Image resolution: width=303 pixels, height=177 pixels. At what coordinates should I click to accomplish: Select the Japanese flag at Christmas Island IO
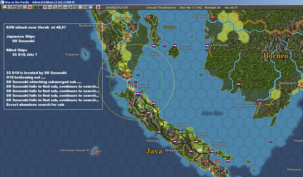(x=95, y=151)
